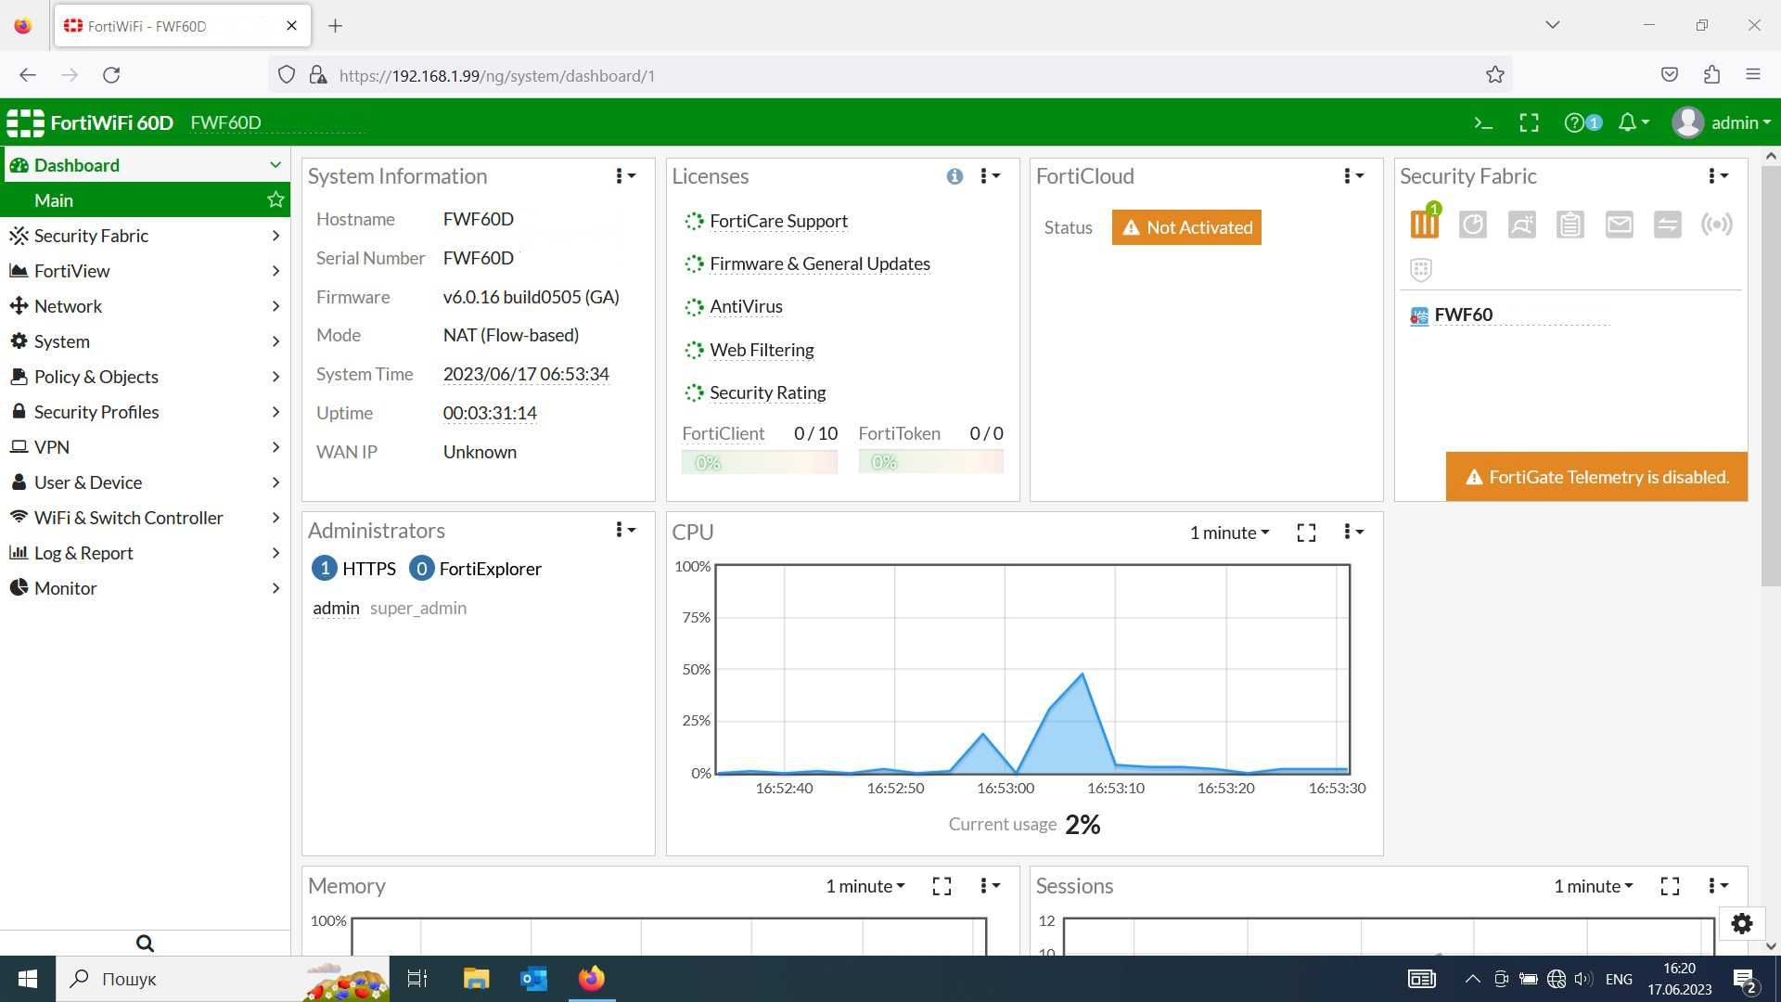Click the shield/sandbox icon in Security Fabric panel

pyautogui.click(x=1423, y=268)
